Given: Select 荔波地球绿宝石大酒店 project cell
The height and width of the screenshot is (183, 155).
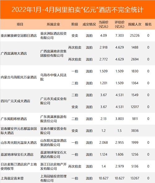Looking at the screenshot, I should (17, 155).
